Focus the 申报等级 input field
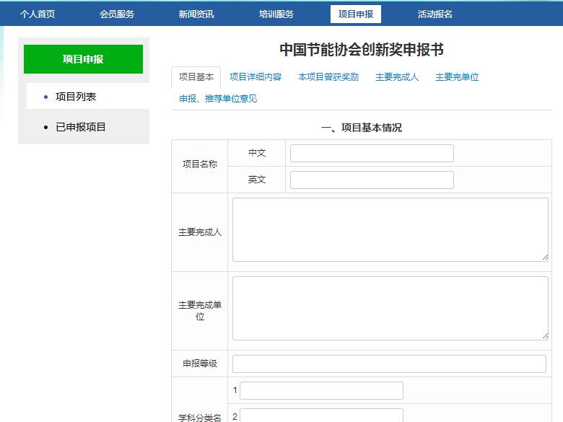The image size is (563, 422). point(389,364)
